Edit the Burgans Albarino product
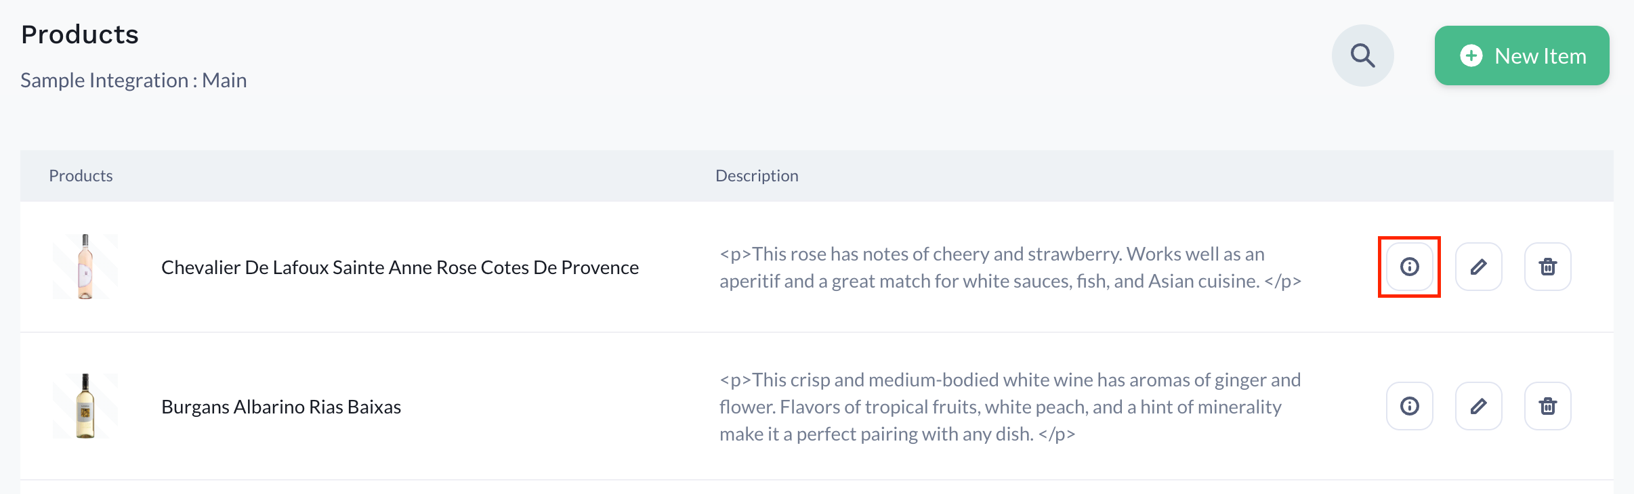The image size is (1634, 494). (x=1478, y=406)
